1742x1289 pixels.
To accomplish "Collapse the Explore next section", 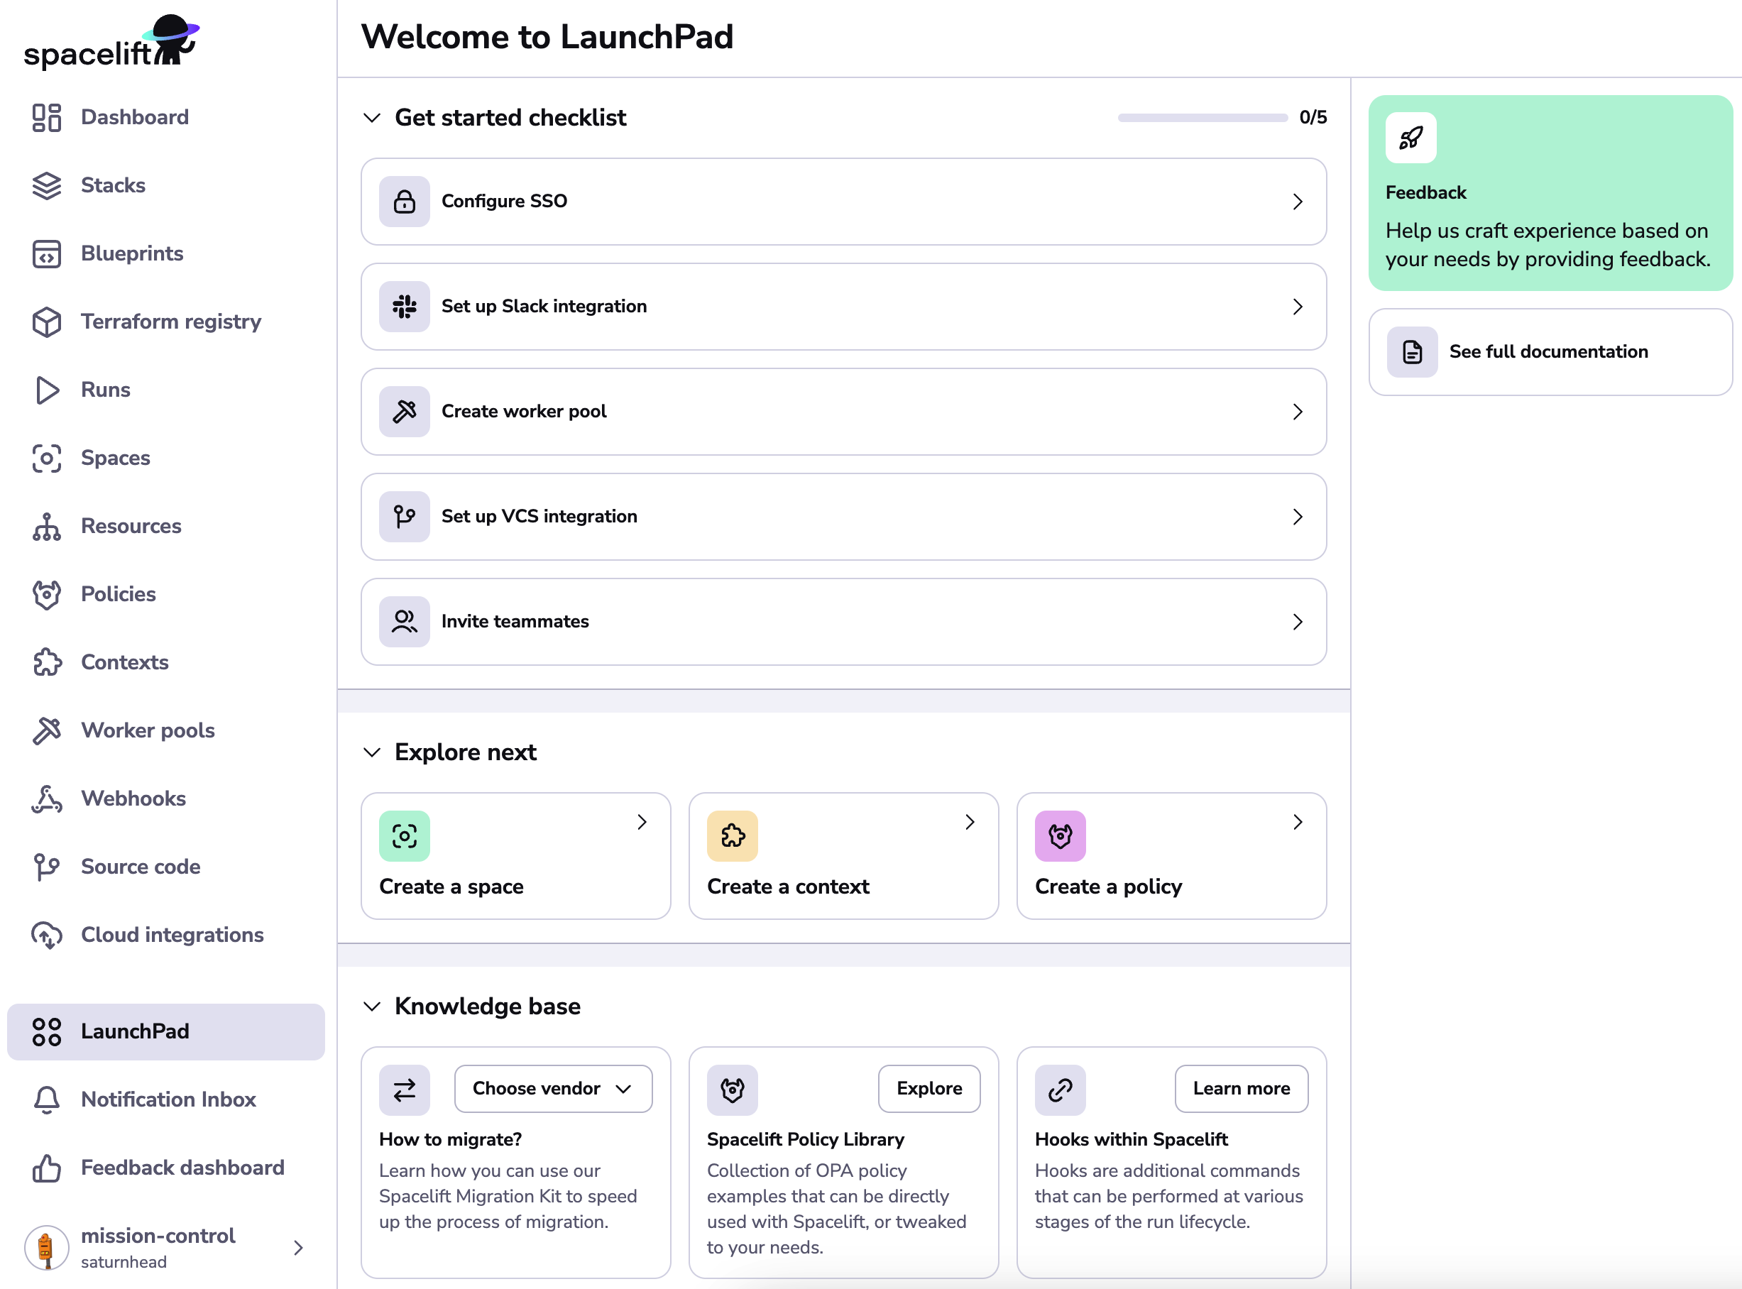I will [x=371, y=753].
